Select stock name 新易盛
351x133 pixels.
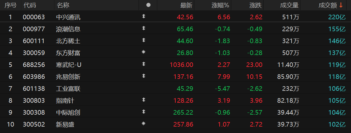[x=65, y=124]
